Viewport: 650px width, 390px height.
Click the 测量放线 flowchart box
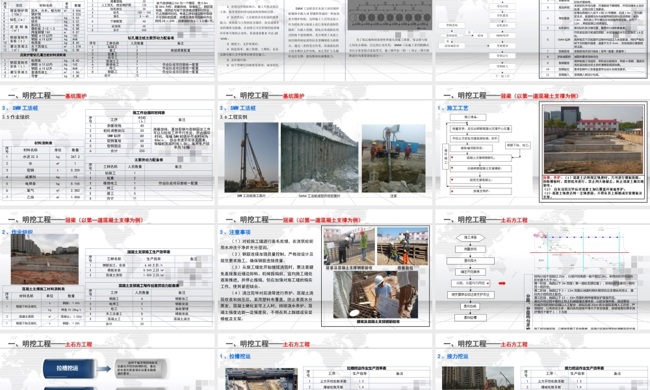470,249
